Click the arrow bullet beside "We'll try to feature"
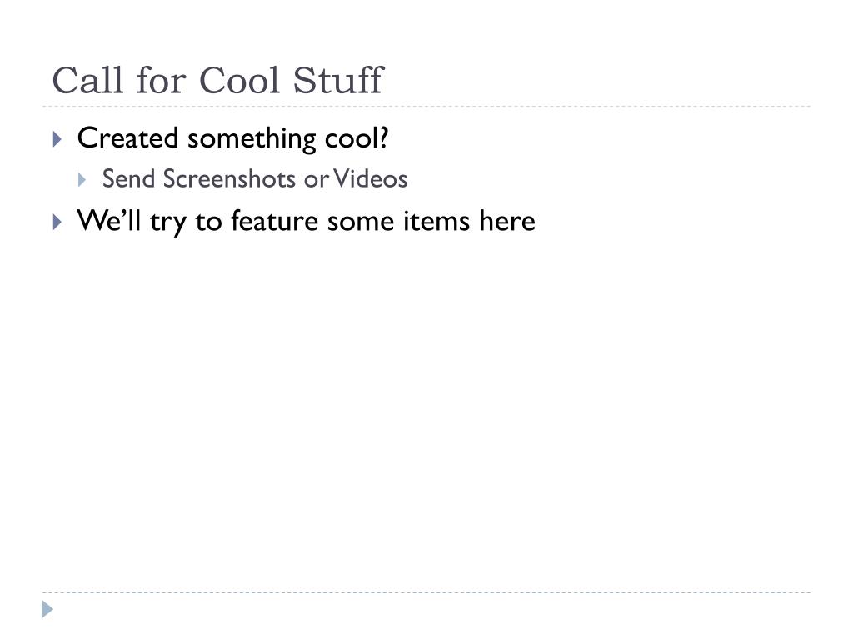 click(57, 222)
